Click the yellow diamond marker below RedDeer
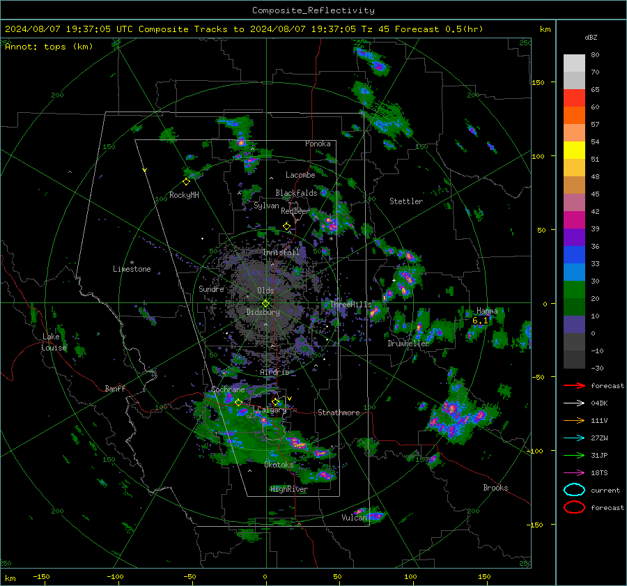The height and width of the screenshot is (586, 627). pos(286,226)
